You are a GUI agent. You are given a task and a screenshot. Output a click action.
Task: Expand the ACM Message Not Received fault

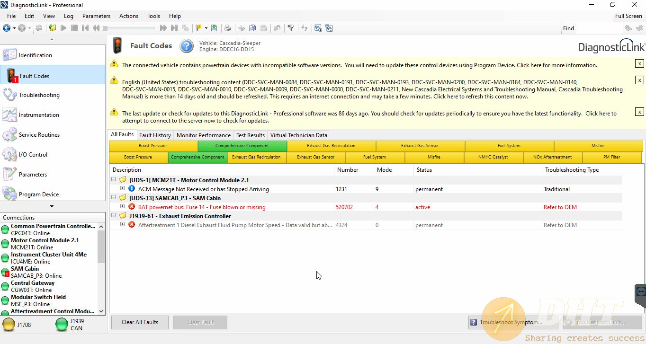(x=122, y=189)
